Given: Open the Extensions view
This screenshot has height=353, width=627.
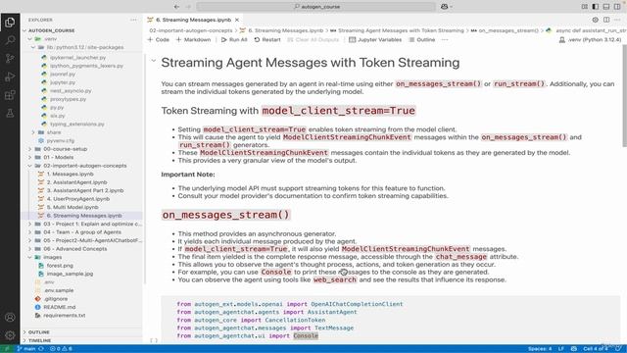Looking at the screenshot, I should 10,95.
